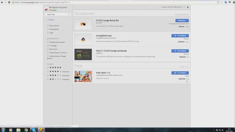Image resolution: width=235 pixels, height=132 pixels.
Task: Clear the search box with the X
Action: click(x=69, y=14)
